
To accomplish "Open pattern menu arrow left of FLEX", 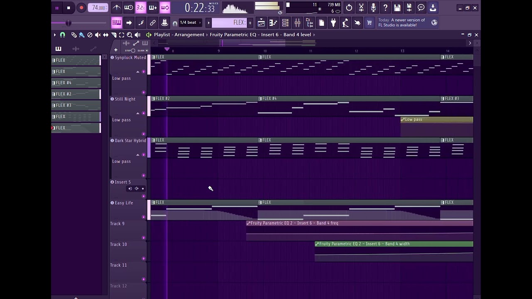I will pos(209,22).
